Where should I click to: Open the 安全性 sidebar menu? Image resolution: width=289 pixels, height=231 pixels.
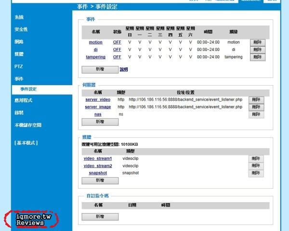[21, 29]
